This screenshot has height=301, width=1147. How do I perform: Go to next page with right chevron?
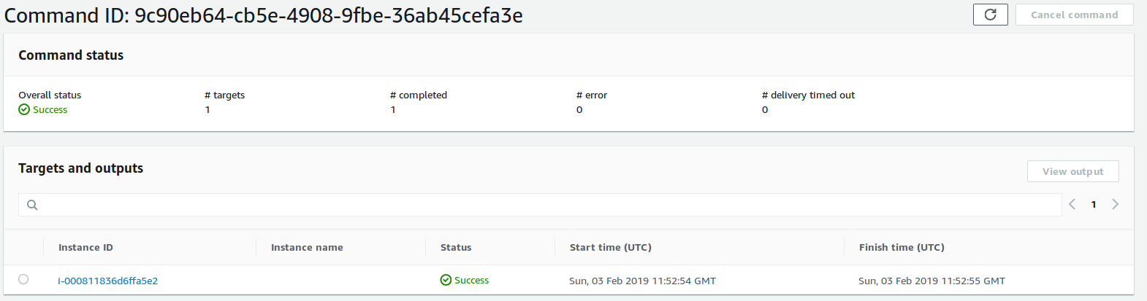click(1115, 204)
